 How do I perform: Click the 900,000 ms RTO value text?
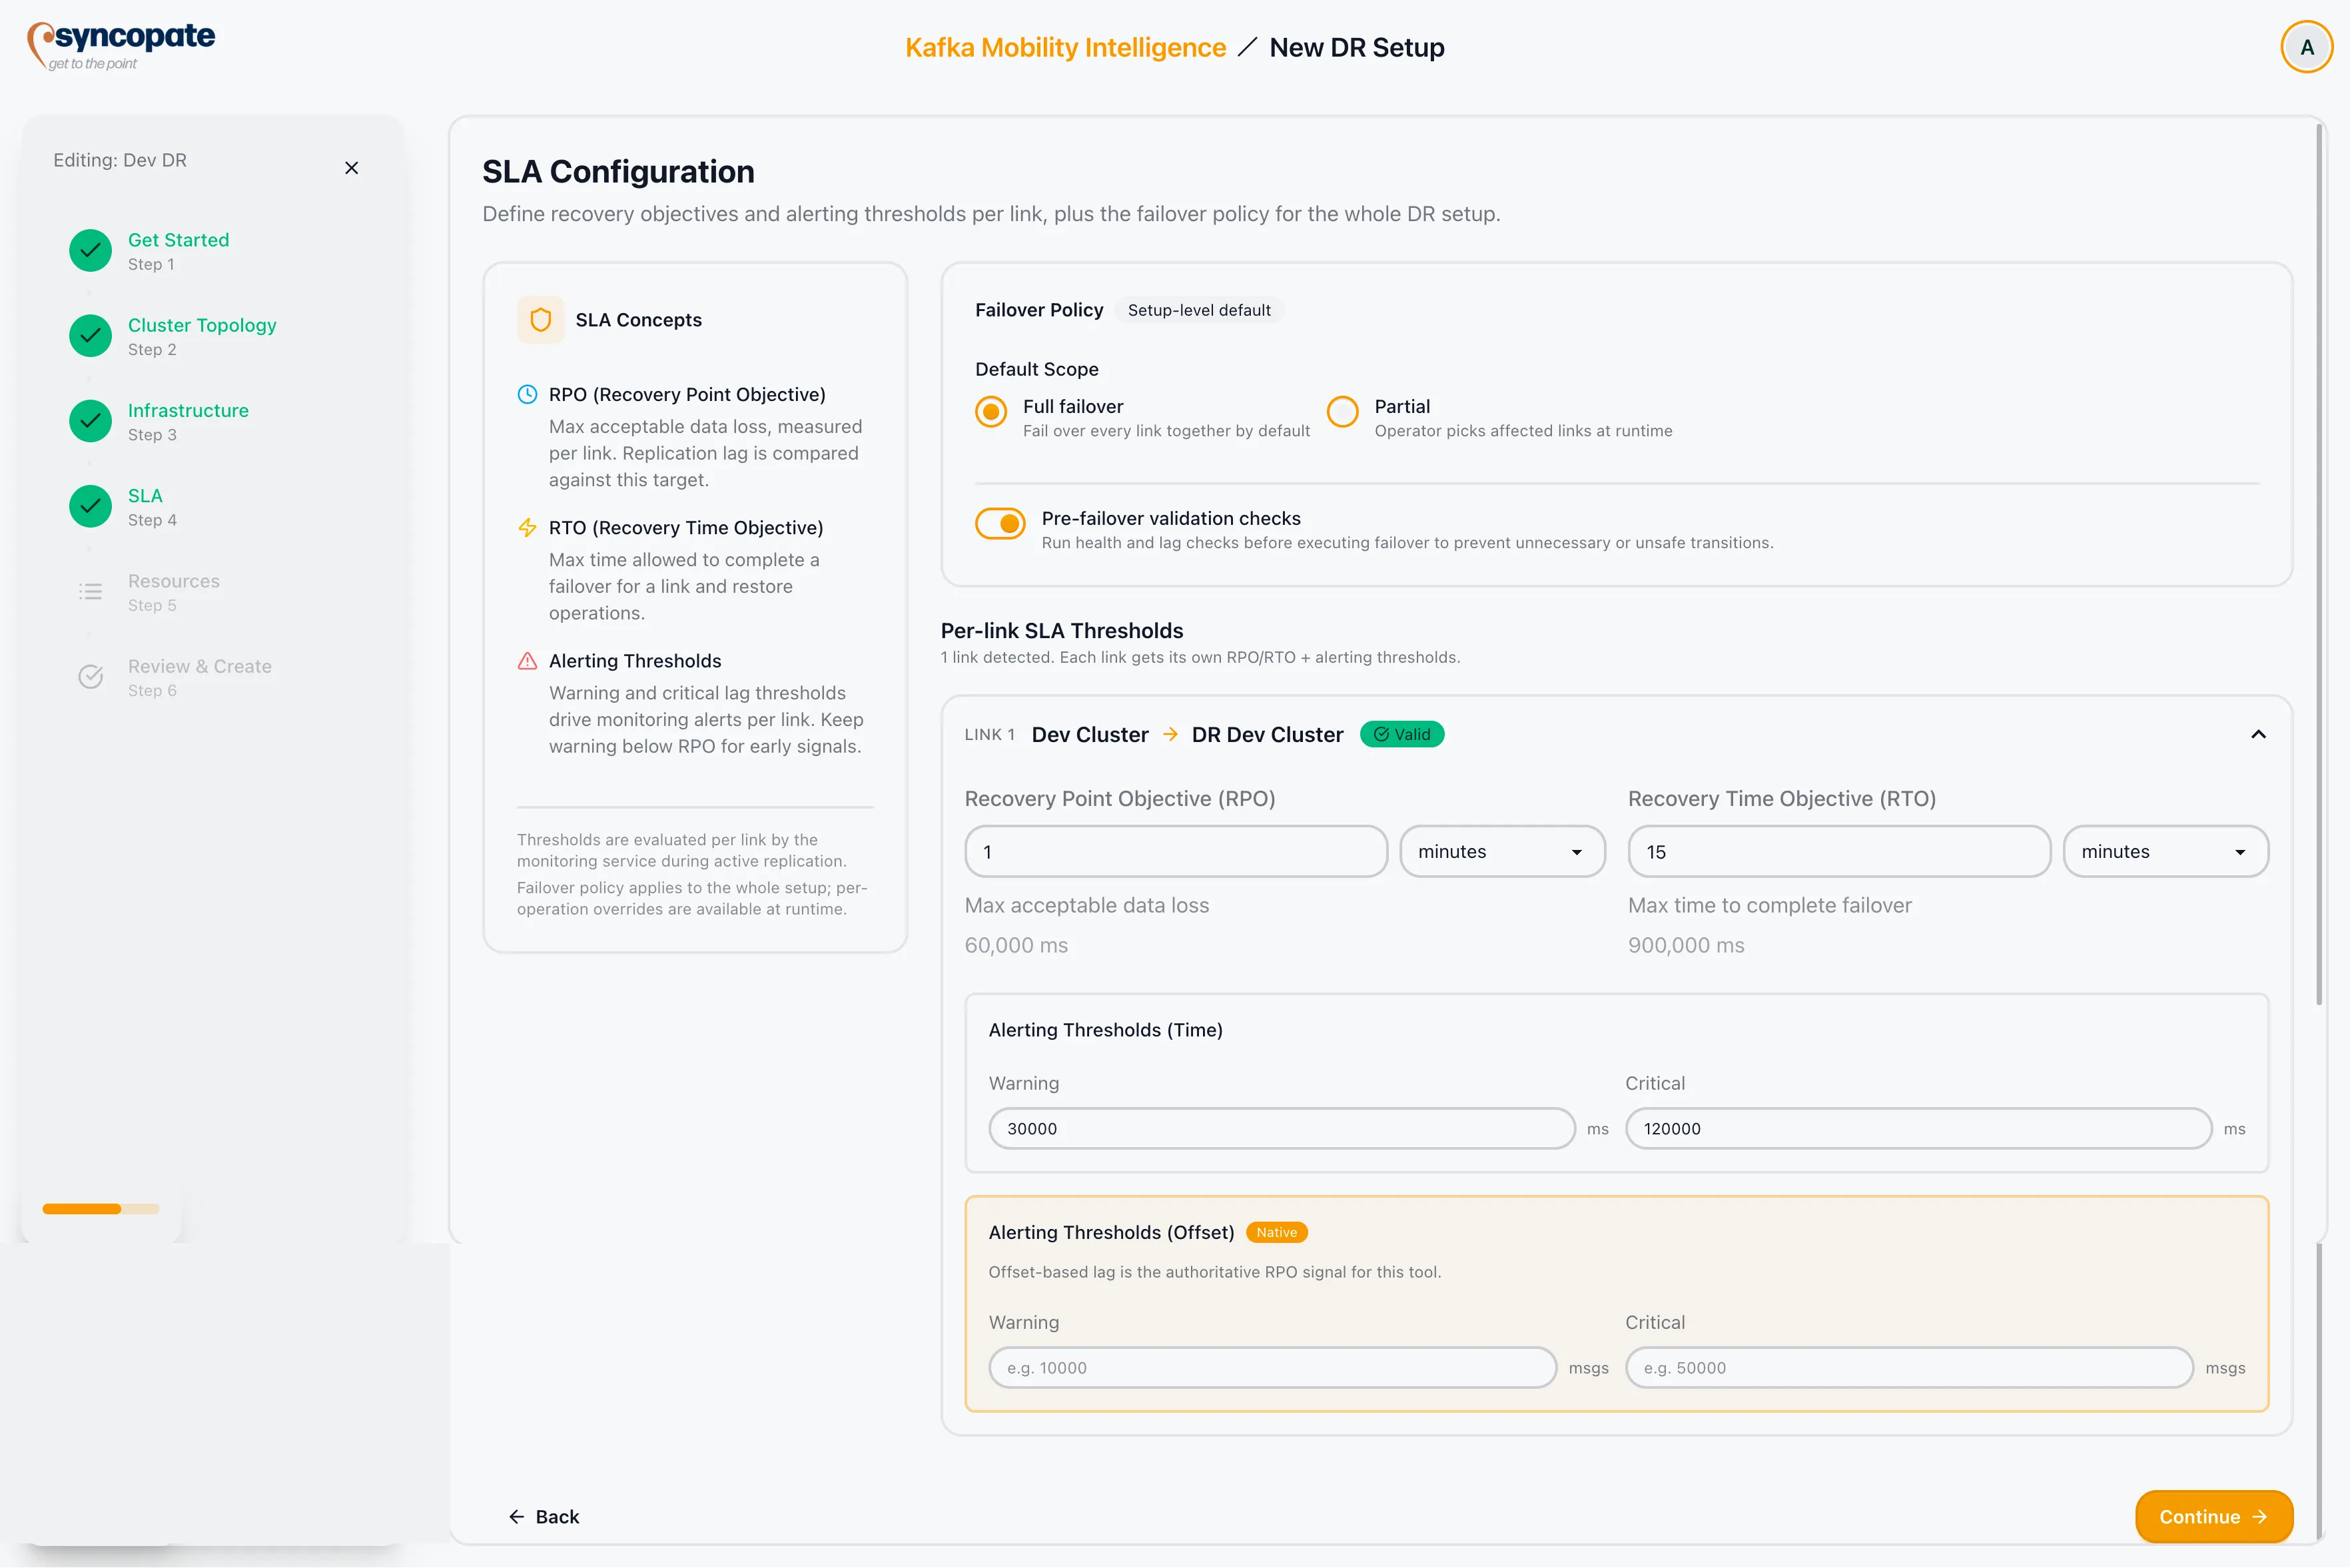pos(1686,946)
